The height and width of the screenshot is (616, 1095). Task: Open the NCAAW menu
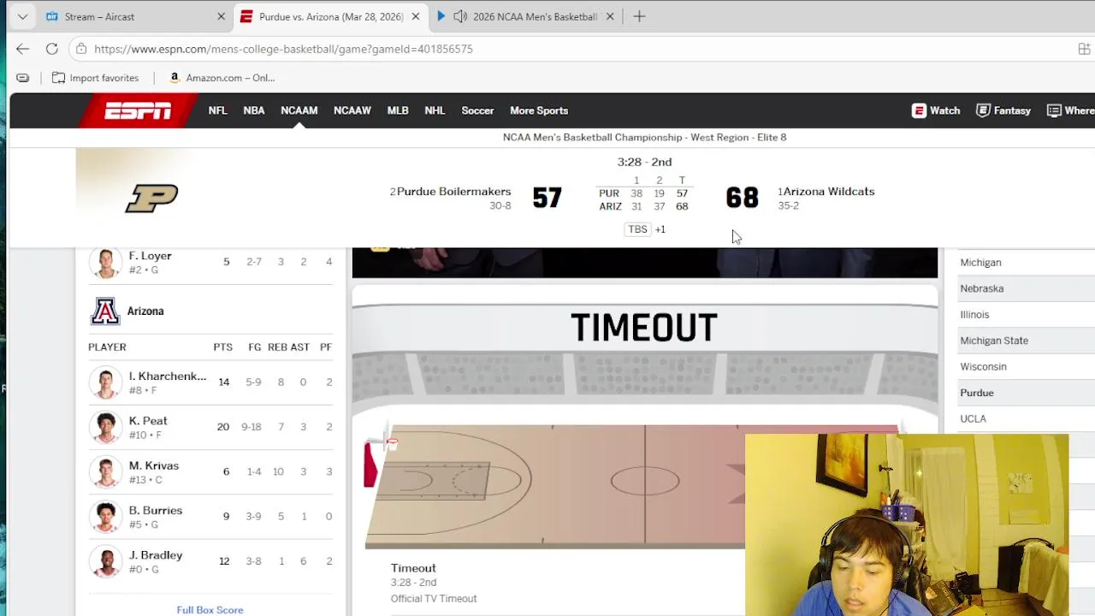point(352,110)
